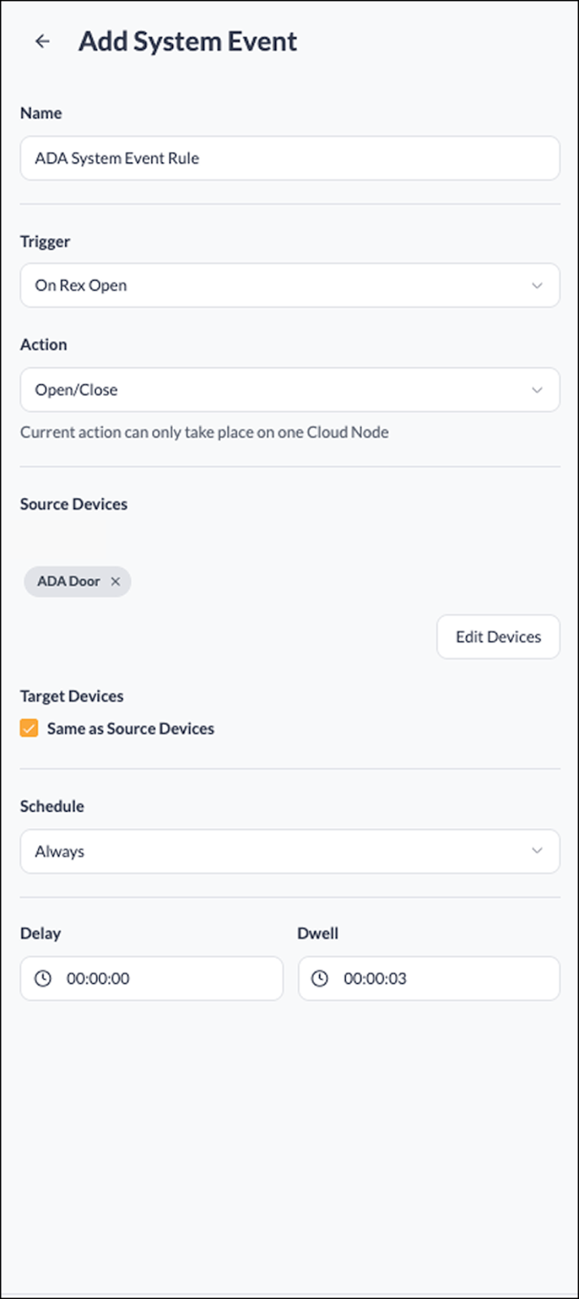The image size is (579, 1299).
Task: Click the Same as Source Devices label text
Action: (131, 729)
